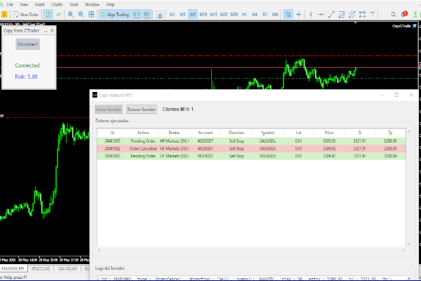Click right arrow of horizontal table scrollbar
The image size is (421, 281).
click(403, 250)
